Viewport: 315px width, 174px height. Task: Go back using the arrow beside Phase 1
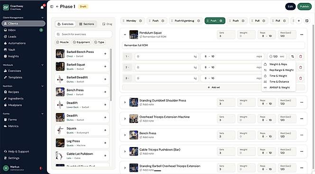(57, 7)
